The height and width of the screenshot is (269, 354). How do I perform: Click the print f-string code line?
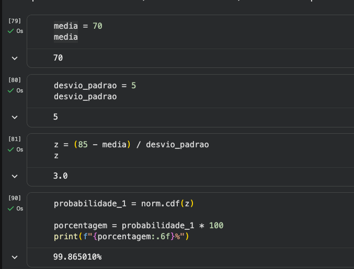click(x=120, y=237)
